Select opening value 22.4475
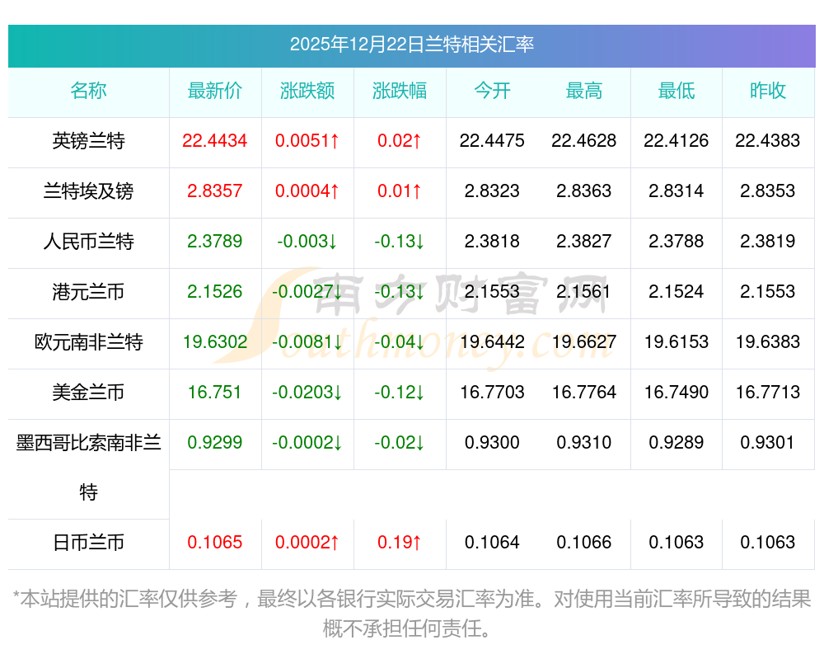The image size is (824, 654). click(x=492, y=140)
